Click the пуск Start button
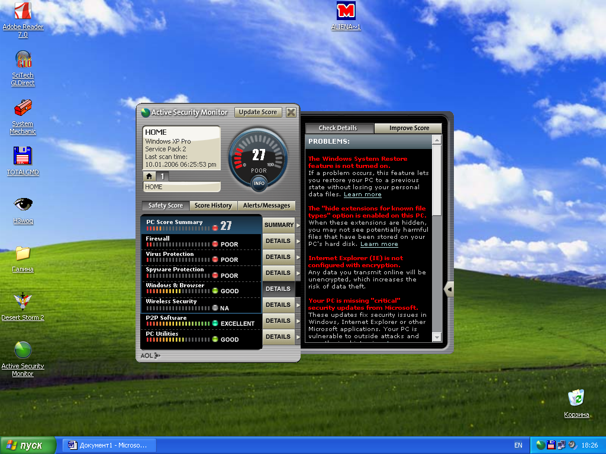 coord(27,445)
